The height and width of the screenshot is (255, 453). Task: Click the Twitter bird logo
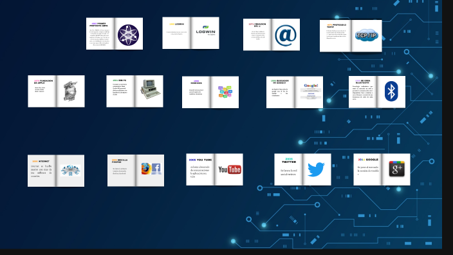(x=316, y=169)
